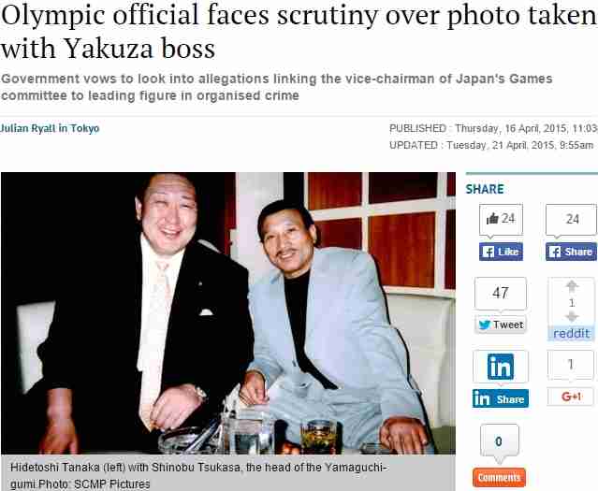Viewport: 598px width, 491px height.
Task: Click the photo caption about Hidetoshi Tanaka
Action: [200, 475]
